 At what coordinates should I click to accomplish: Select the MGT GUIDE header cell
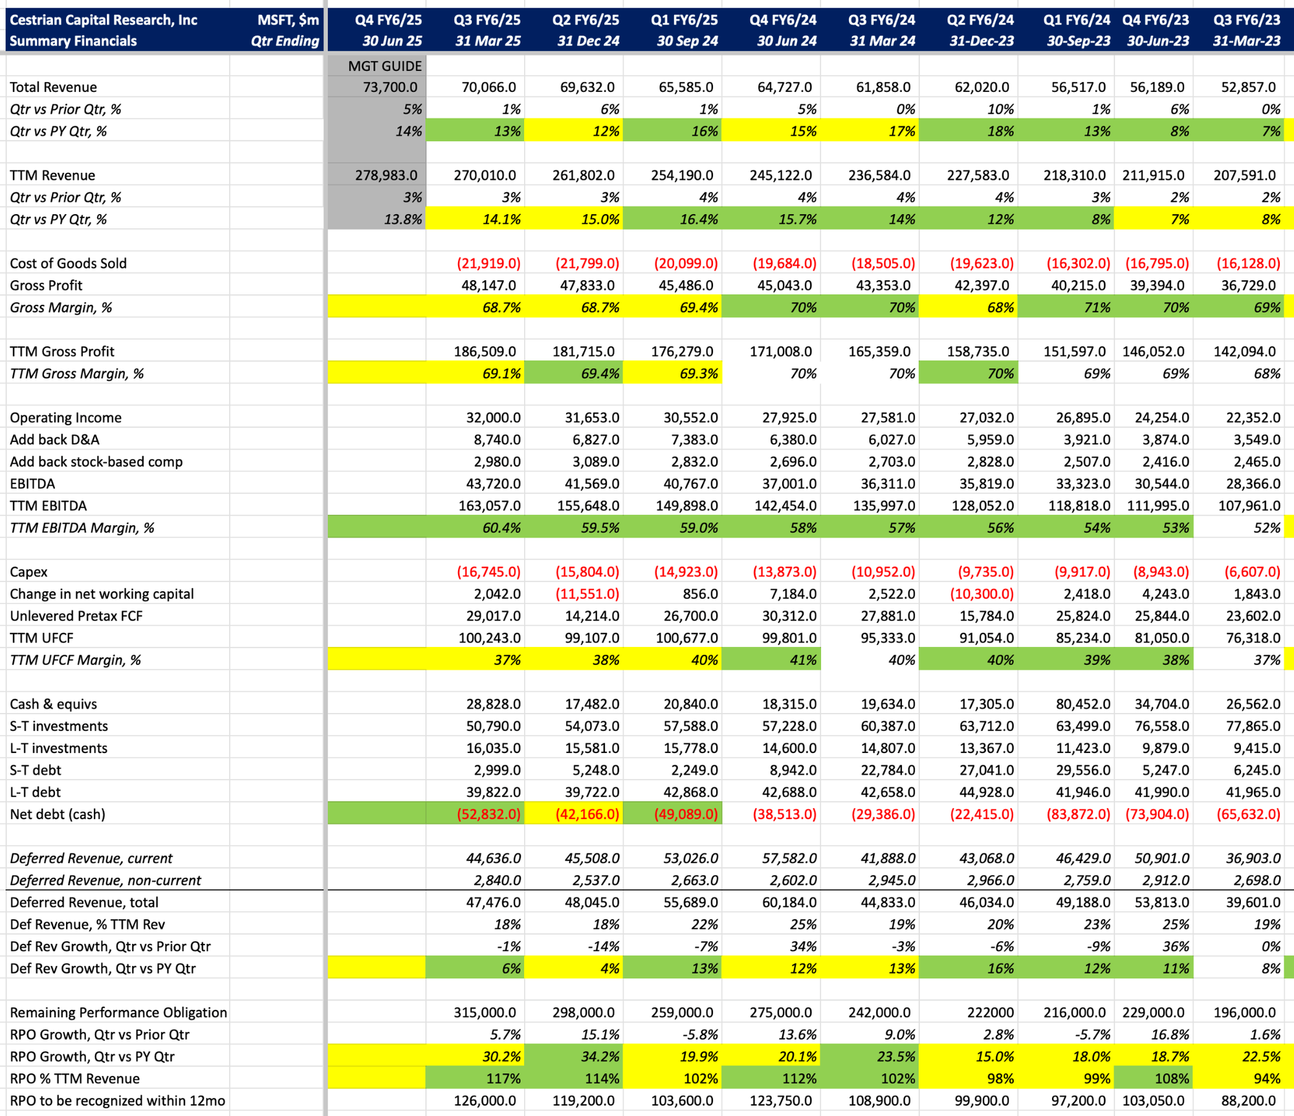pyautogui.click(x=377, y=66)
